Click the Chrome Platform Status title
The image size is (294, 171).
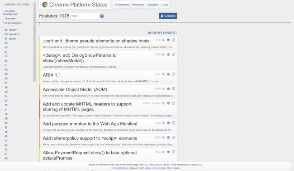click(78, 5)
